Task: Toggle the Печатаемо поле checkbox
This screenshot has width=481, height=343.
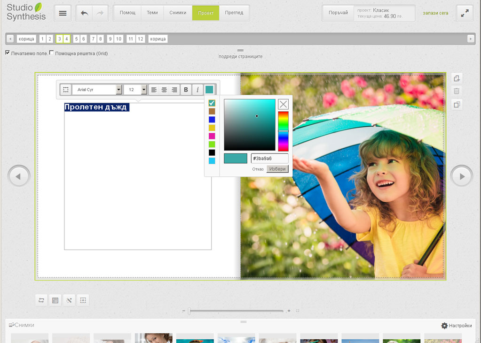Action: click(x=8, y=53)
